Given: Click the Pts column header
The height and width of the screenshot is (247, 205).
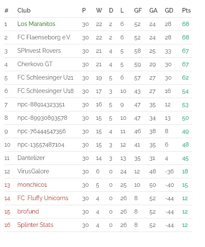Looking at the screenshot, I should point(187,10).
